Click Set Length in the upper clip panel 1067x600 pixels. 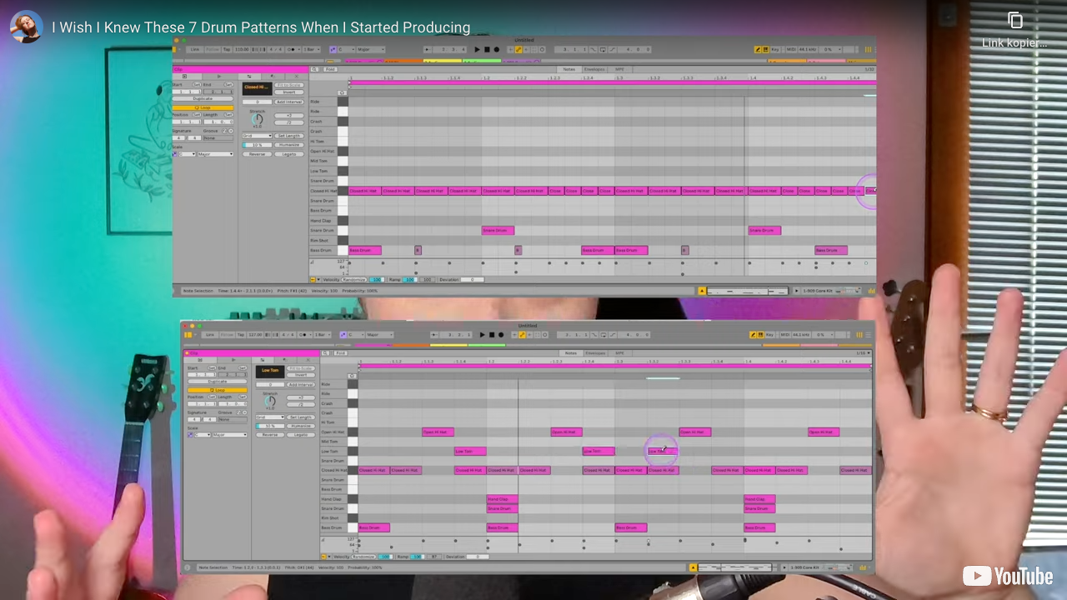[289, 136]
